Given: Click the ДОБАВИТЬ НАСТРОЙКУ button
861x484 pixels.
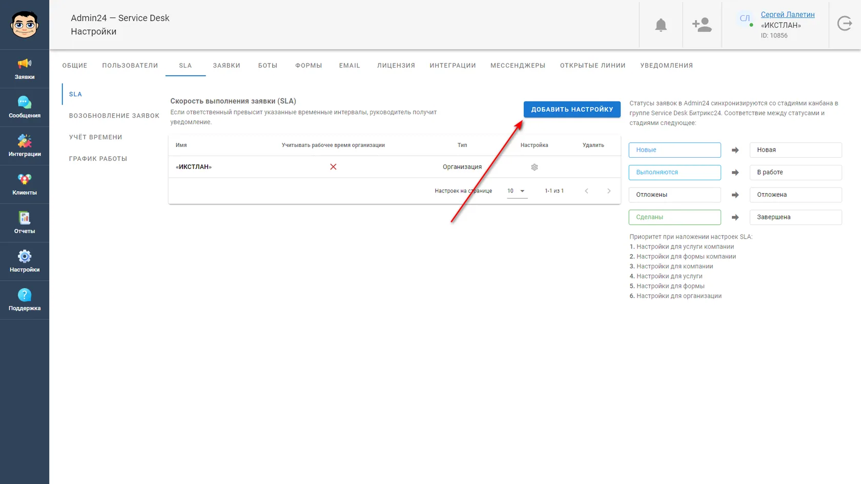Looking at the screenshot, I should pyautogui.click(x=572, y=109).
